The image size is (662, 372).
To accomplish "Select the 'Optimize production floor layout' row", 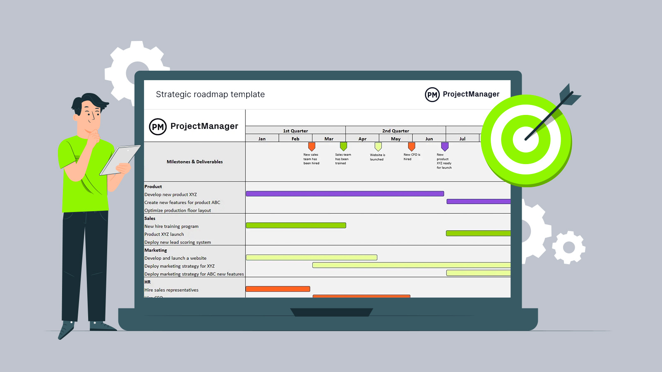I will (x=177, y=210).
